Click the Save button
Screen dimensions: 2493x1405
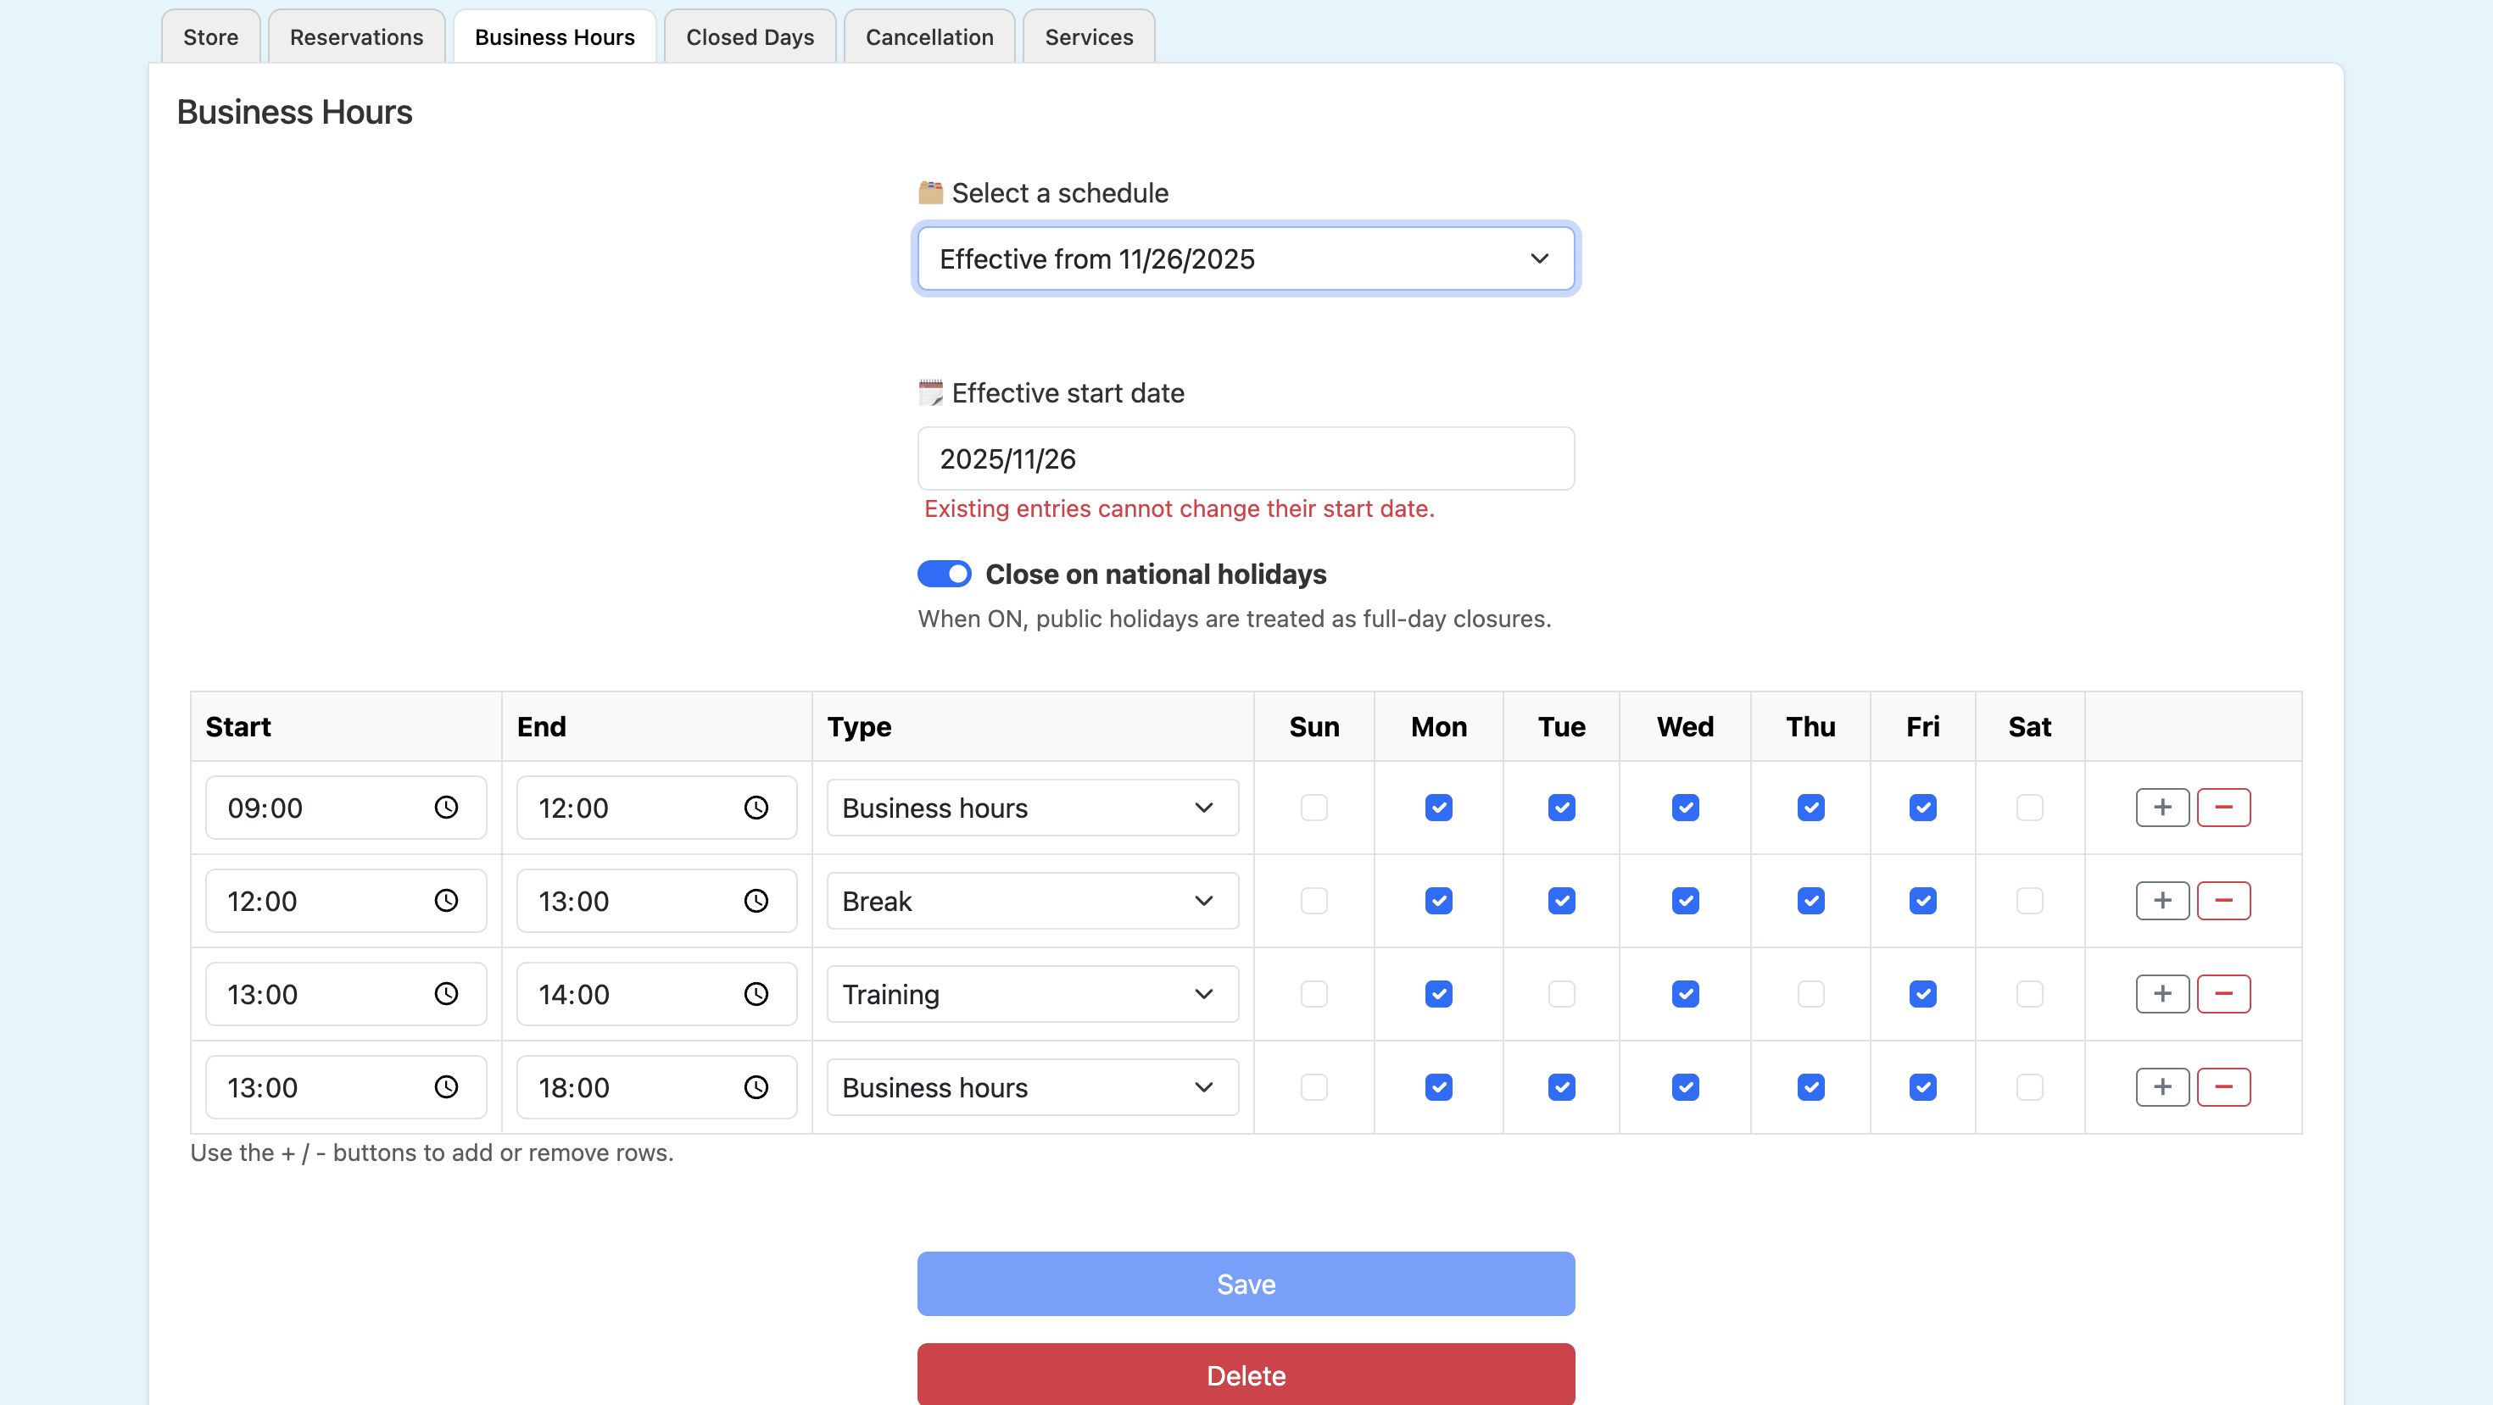coord(1246,1283)
